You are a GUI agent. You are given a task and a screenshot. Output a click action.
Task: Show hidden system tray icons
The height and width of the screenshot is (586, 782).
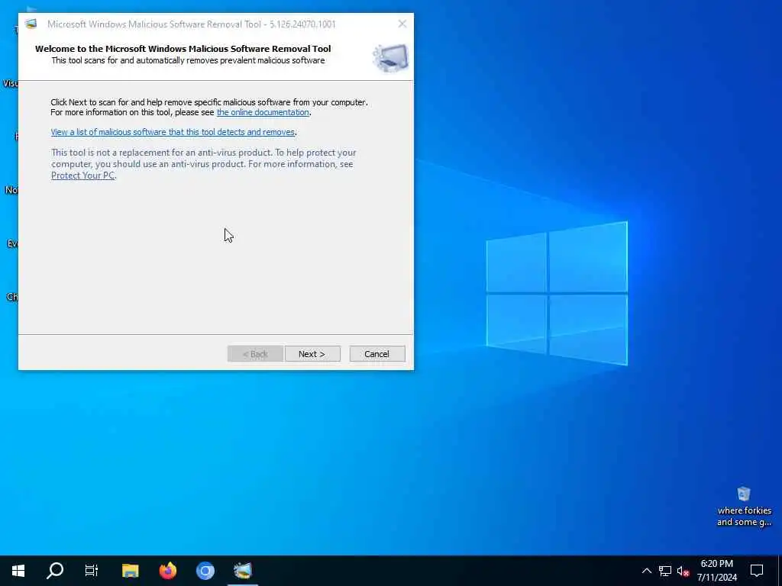pyautogui.click(x=646, y=571)
